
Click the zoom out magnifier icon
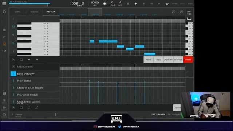point(173,12)
